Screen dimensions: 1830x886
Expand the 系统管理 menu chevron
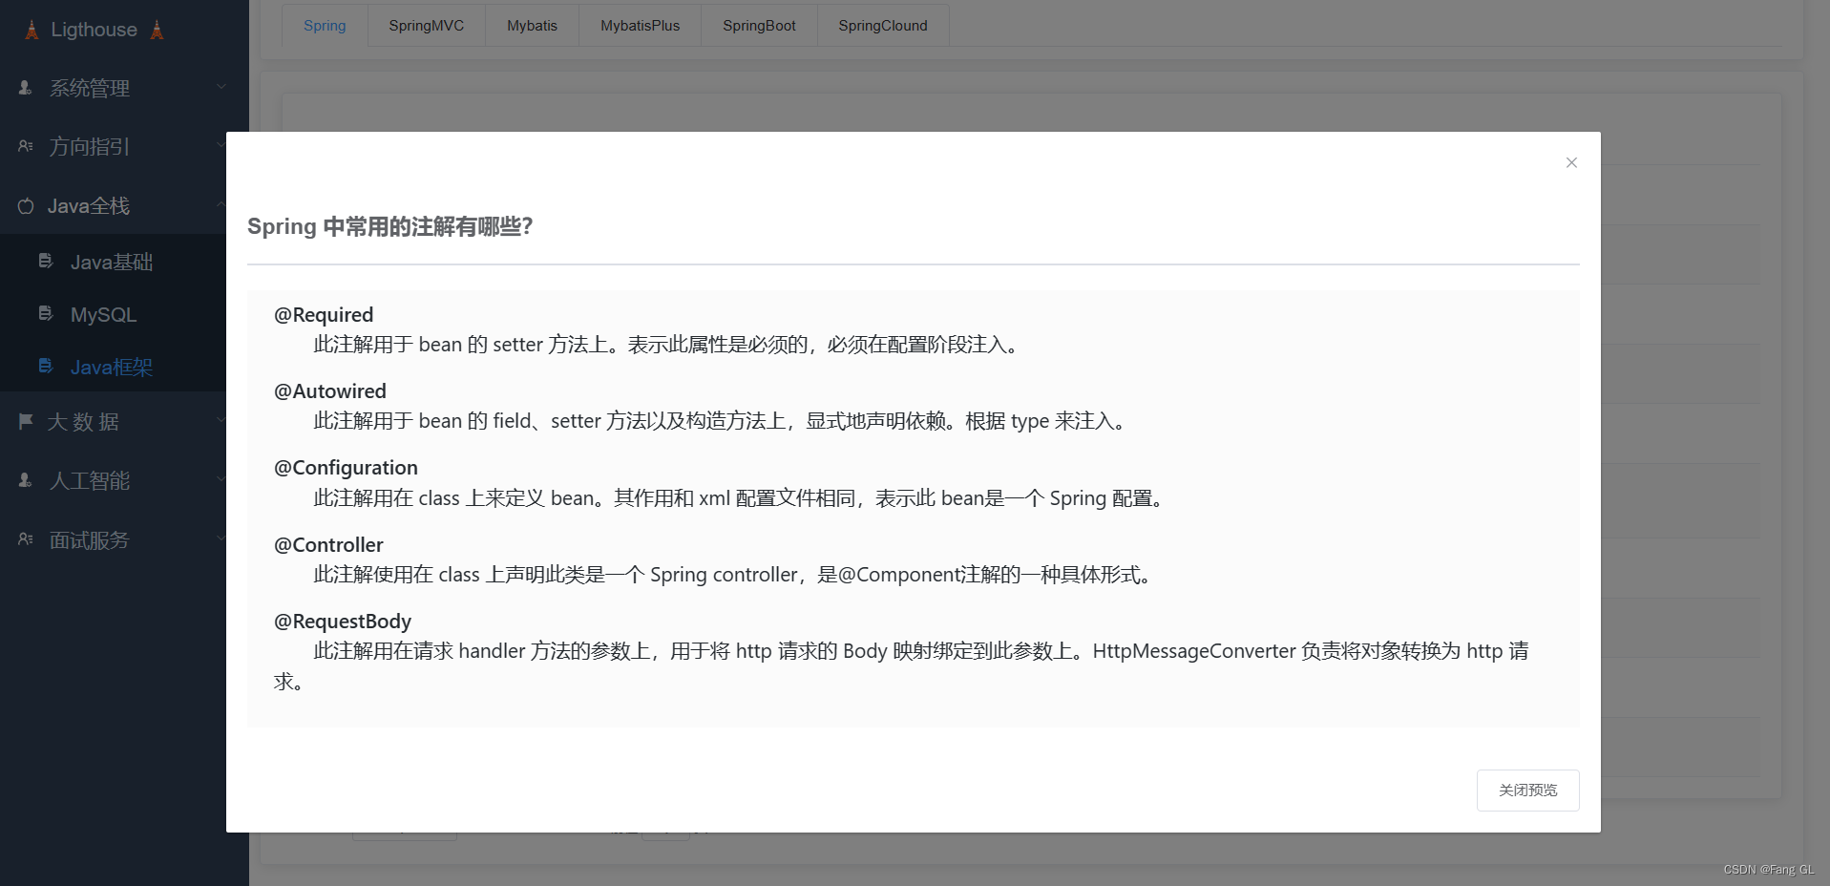click(221, 87)
